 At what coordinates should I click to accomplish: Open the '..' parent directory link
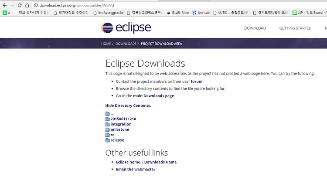coord(112,114)
